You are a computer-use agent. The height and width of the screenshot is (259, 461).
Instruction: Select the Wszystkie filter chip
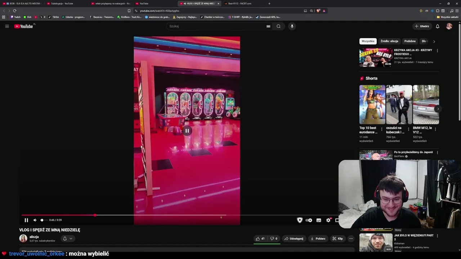pyautogui.click(x=368, y=41)
